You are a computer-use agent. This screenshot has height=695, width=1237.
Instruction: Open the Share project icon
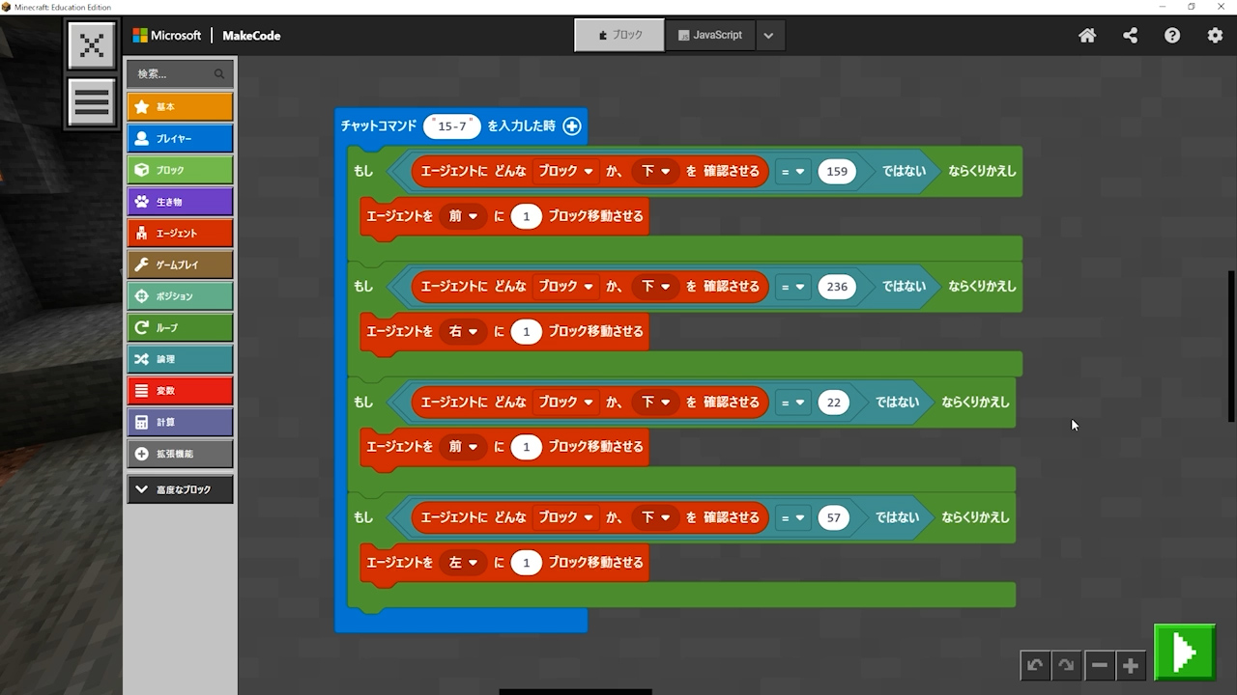(1130, 36)
